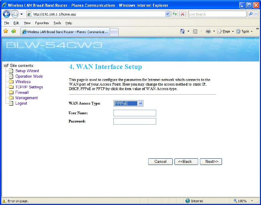261x205 pixels.
Task: Click the Favorites Center star icon
Action: pyautogui.click(x=6, y=31)
